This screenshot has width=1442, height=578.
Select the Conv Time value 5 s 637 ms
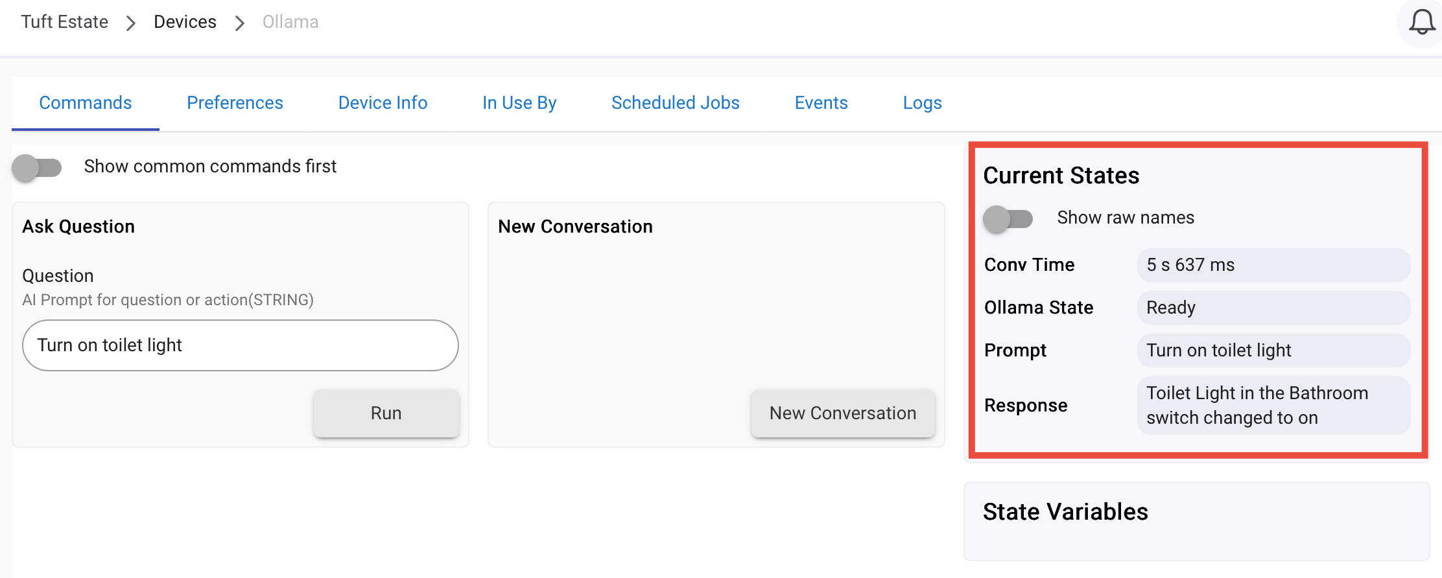coord(1273,265)
